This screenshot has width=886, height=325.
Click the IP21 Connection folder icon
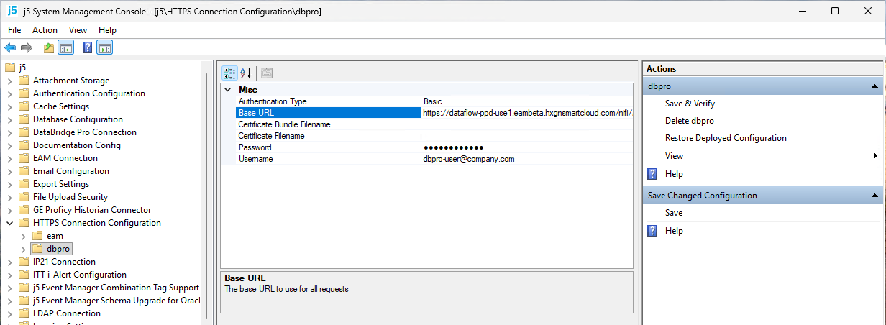coord(24,262)
